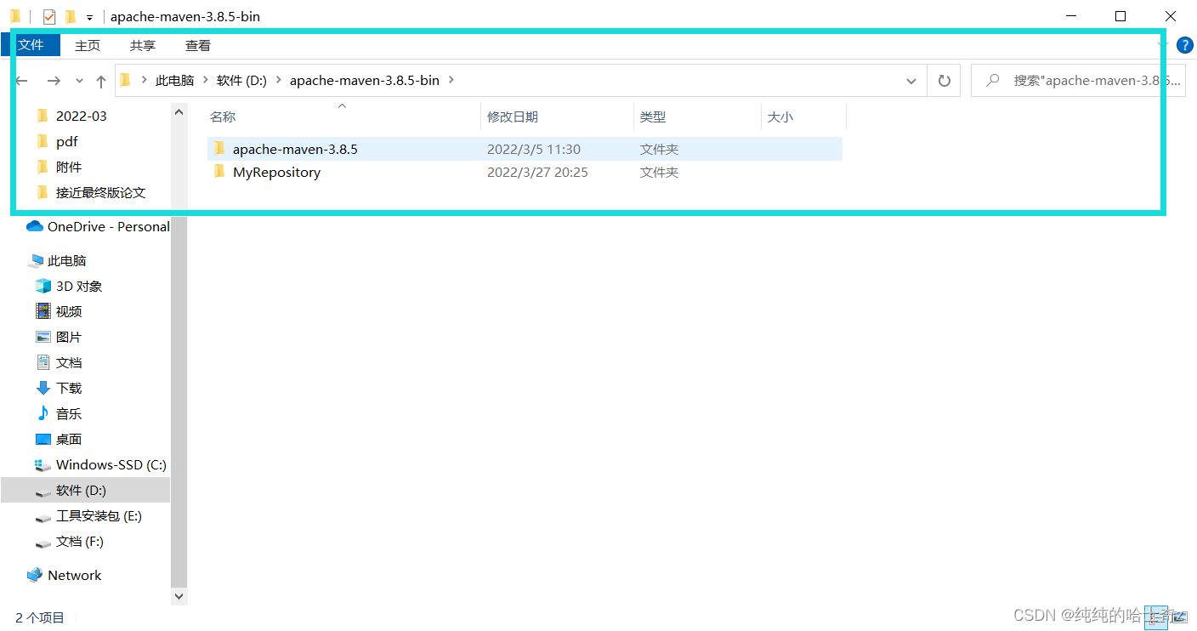The image size is (1197, 631).
Task: Expand the chevron after 此电脑 in address bar
Action: (x=206, y=80)
